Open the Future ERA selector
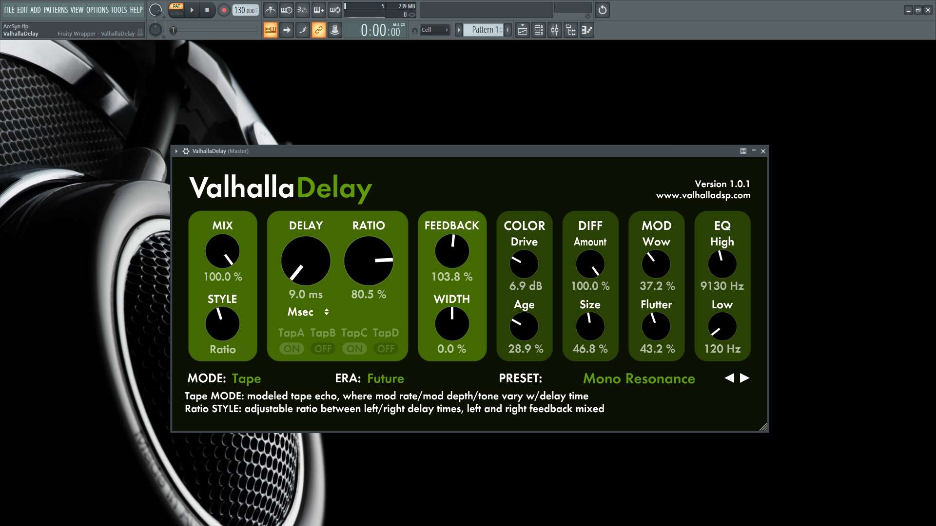Screen dimensions: 936x526 tap(386, 378)
